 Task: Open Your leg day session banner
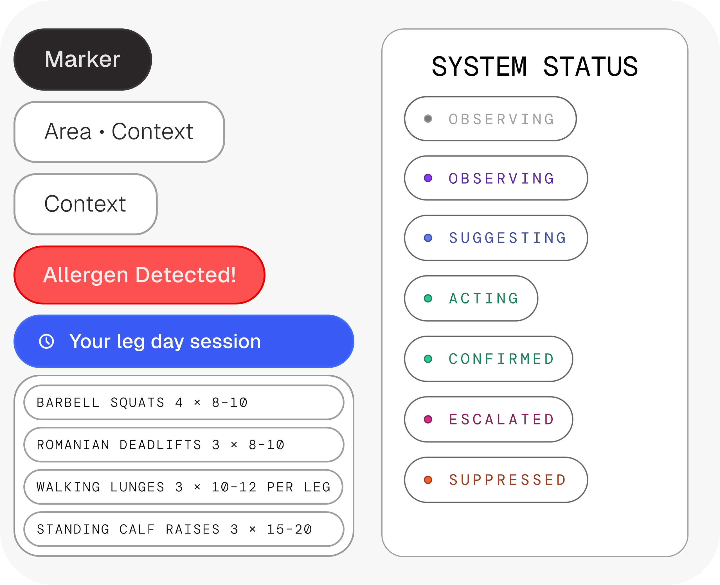coord(184,341)
